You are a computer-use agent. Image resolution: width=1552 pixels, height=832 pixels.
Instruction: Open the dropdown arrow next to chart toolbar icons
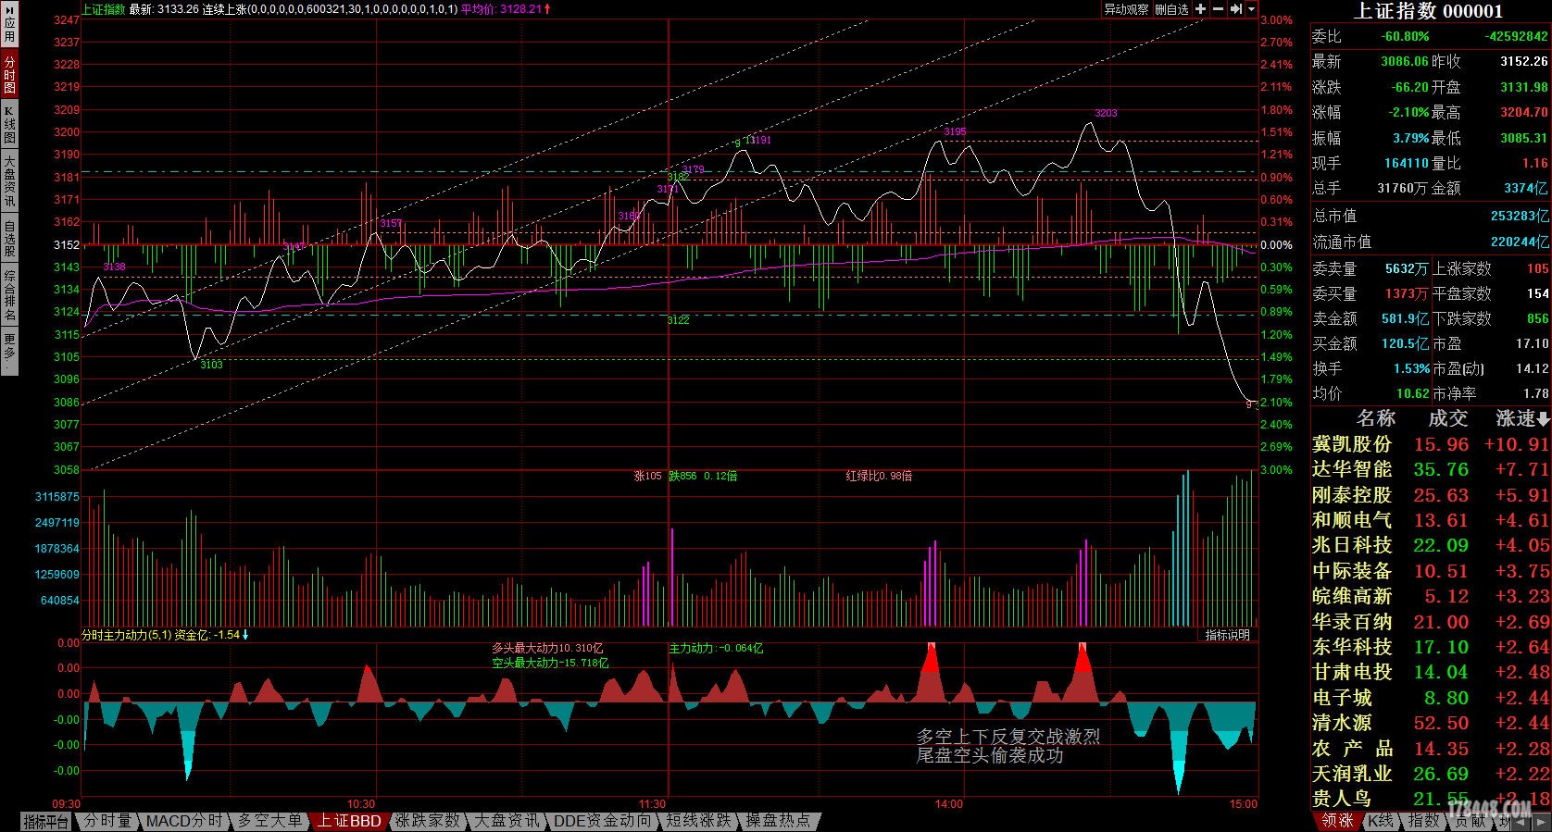1251,9
